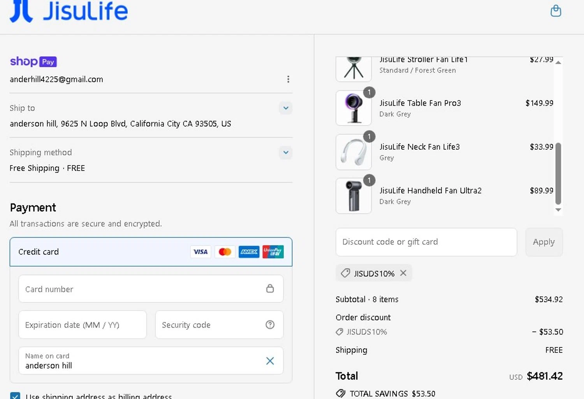
Task: Select the Credit card payment option
Action: tap(151, 252)
